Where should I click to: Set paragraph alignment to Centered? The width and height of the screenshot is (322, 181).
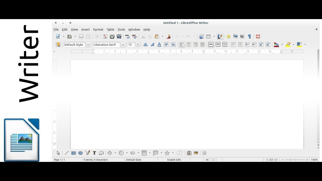[189, 44]
